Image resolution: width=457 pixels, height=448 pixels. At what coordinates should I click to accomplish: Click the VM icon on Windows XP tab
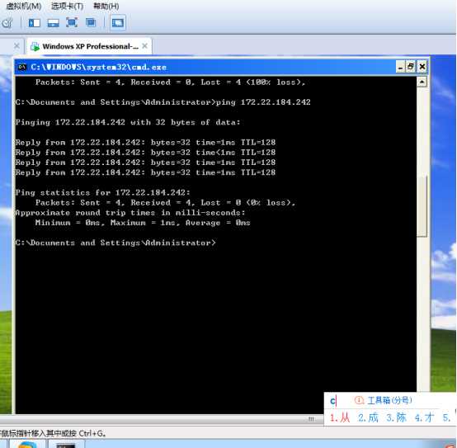coord(35,47)
